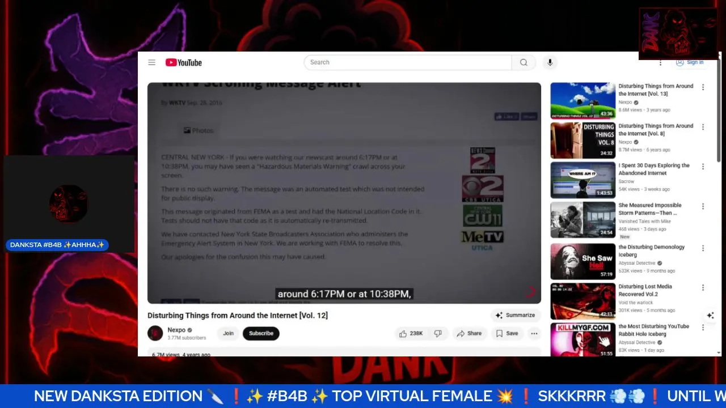Type in the YouTube Search field
The width and height of the screenshot is (726, 408).
point(407,62)
